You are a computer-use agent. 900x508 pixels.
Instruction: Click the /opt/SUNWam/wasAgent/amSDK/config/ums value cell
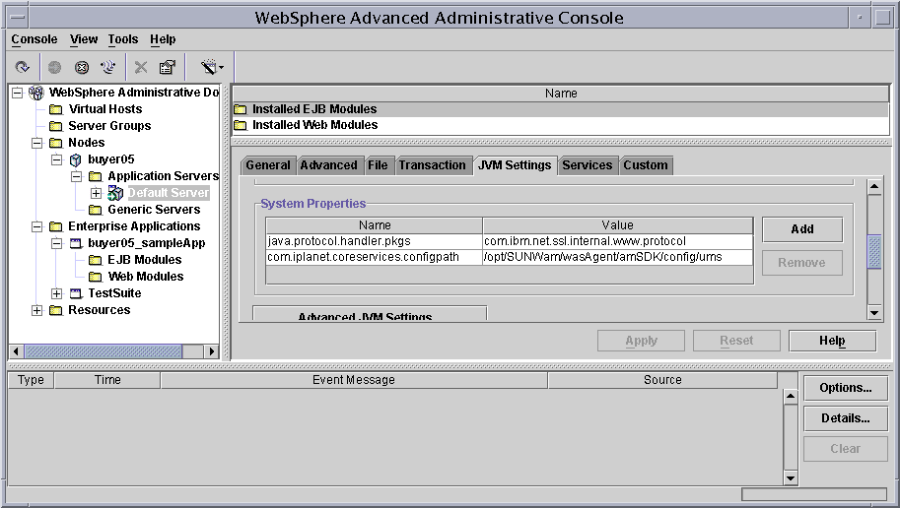coord(618,257)
